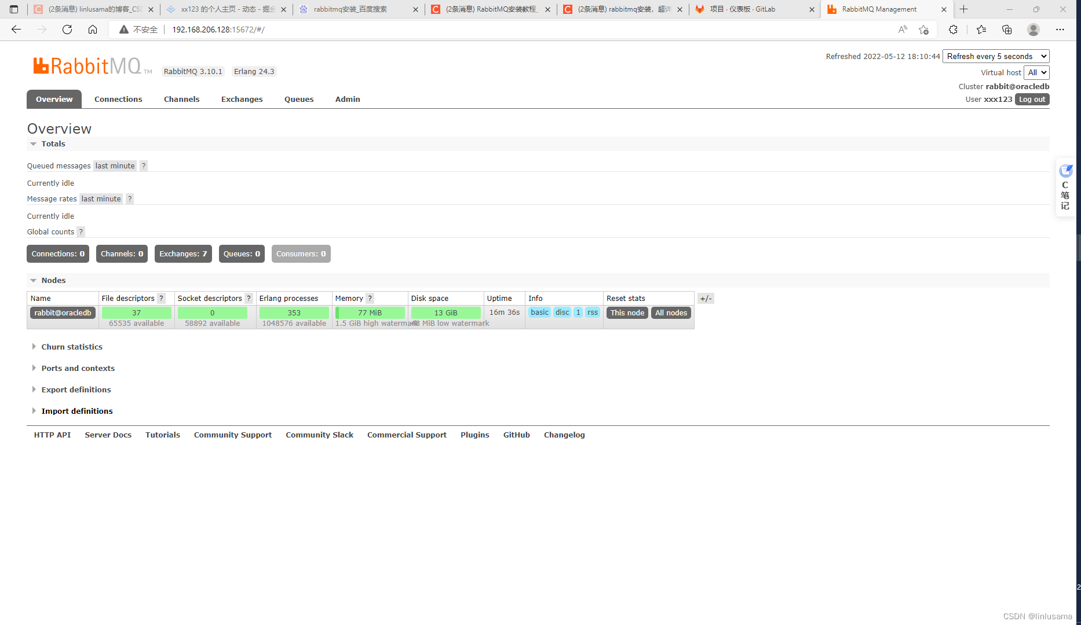This screenshot has height=625, width=1081.
Task: Show help for Queued messages
Action: (144, 166)
